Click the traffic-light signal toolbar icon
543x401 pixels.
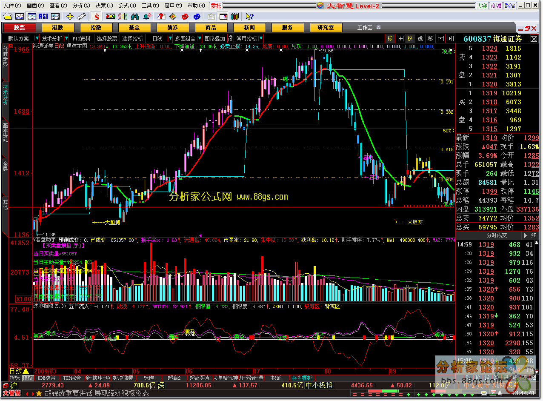[x=111, y=17]
